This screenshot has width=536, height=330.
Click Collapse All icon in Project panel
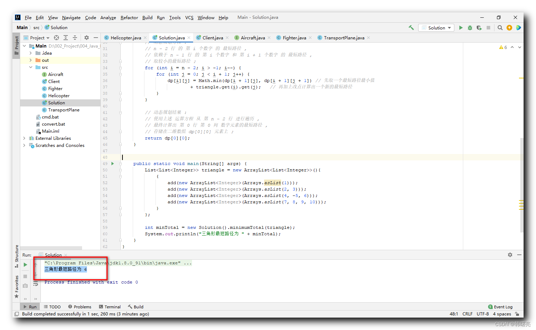(75, 38)
